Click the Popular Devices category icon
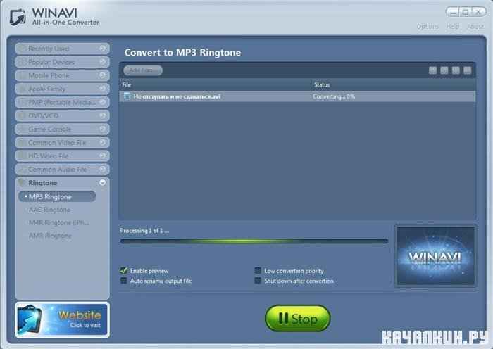This screenshot has width=493, height=349. coord(22,62)
